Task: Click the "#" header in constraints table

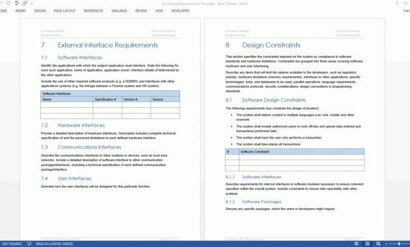Action: tap(232, 151)
